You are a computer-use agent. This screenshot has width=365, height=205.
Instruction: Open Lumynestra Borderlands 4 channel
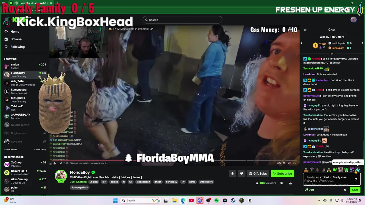[x=25, y=91]
